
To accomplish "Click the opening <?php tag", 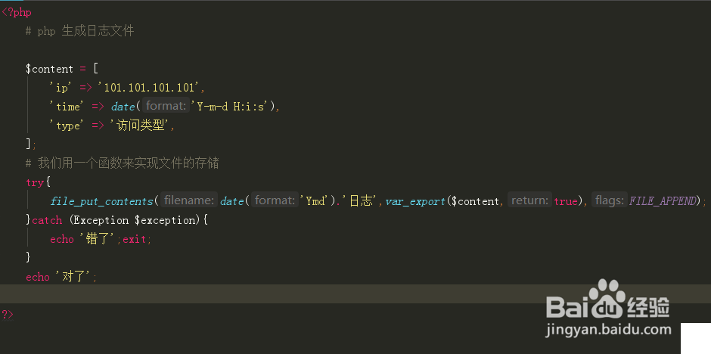I will tap(16, 12).
